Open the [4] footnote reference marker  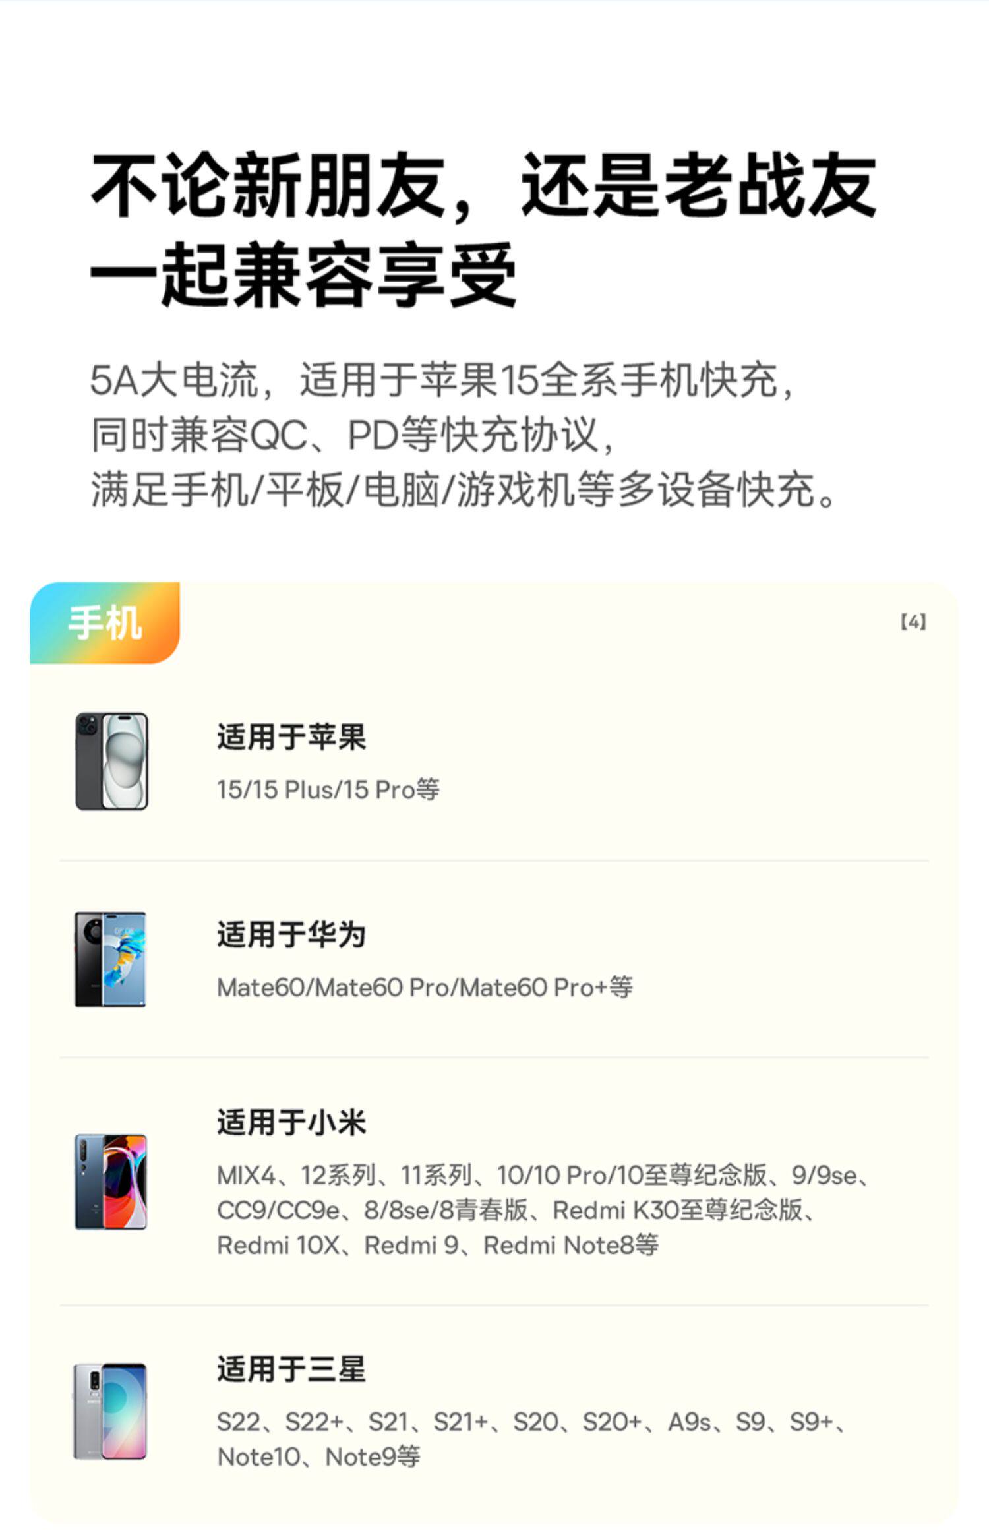pos(913,621)
